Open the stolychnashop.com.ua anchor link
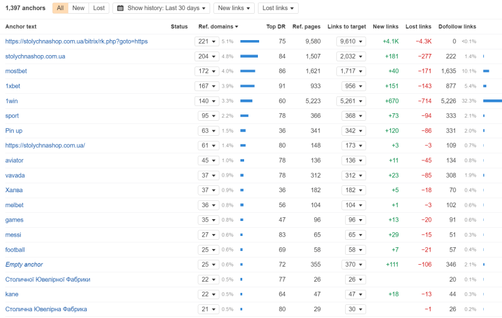This screenshot has width=502, height=318. 35,56
